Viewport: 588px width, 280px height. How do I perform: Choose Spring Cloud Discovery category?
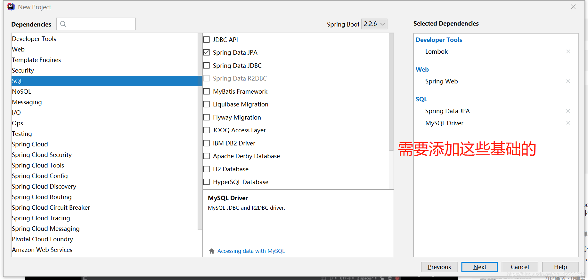[104, 186]
